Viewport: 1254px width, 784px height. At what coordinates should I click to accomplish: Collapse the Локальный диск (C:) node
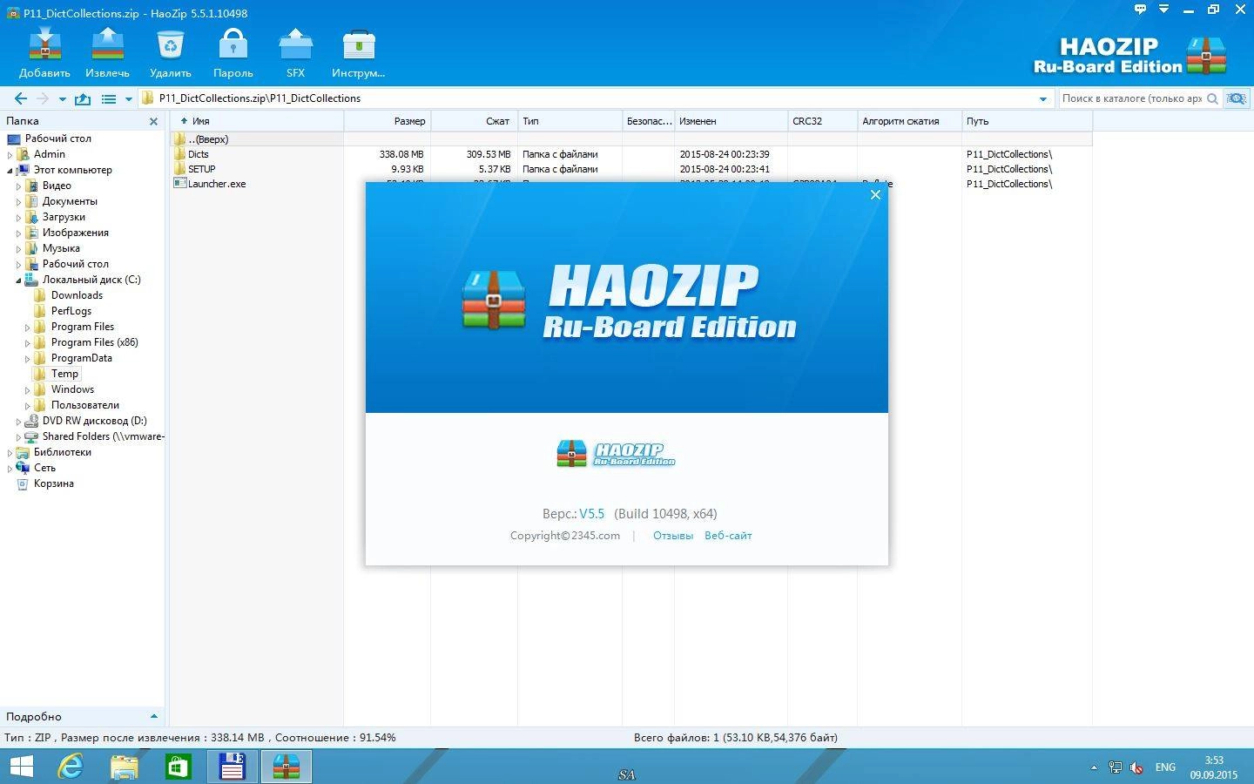19,280
